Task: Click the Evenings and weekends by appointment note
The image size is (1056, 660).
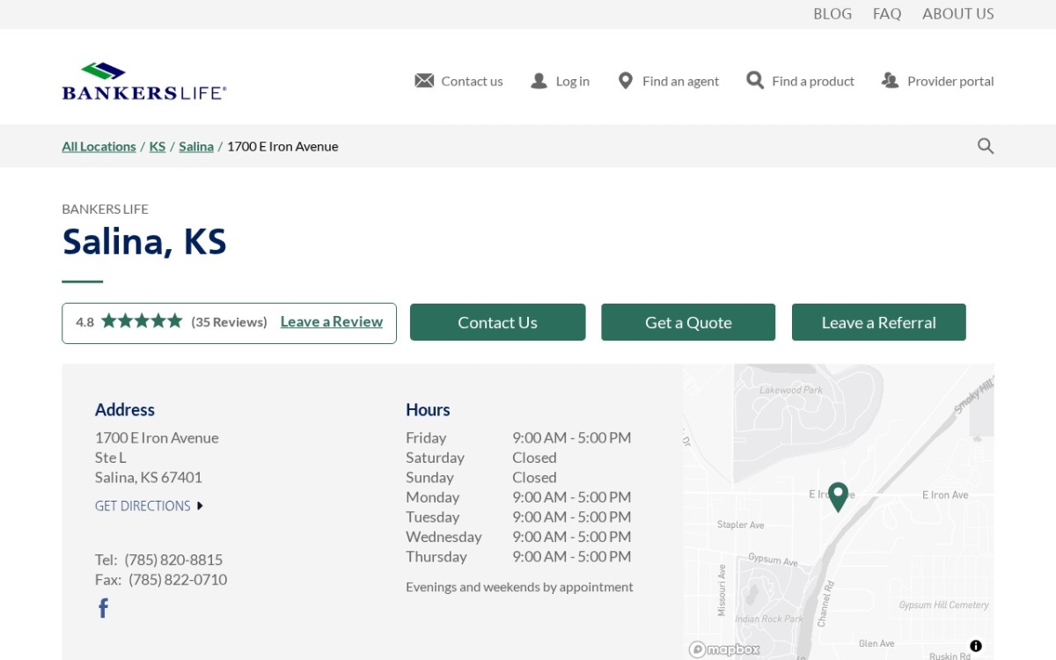Action: pos(519,587)
